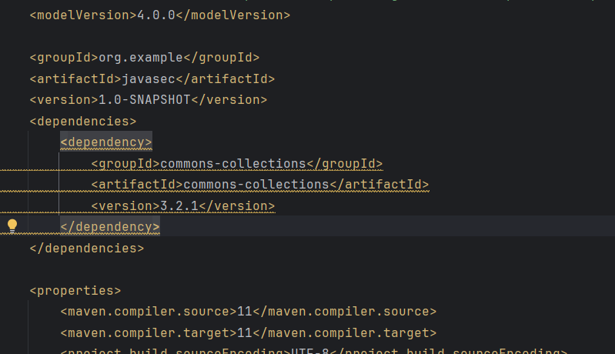Click the closing modelVersion tag
Viewport: 615px width, 354px height.
pos(233,15)
